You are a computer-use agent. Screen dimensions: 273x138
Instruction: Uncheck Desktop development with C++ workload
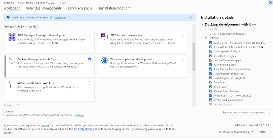(89, 59)
